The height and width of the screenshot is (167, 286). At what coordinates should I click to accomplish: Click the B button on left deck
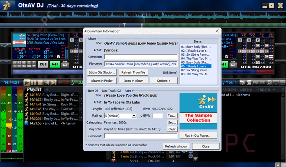click(x=24, y=62)
